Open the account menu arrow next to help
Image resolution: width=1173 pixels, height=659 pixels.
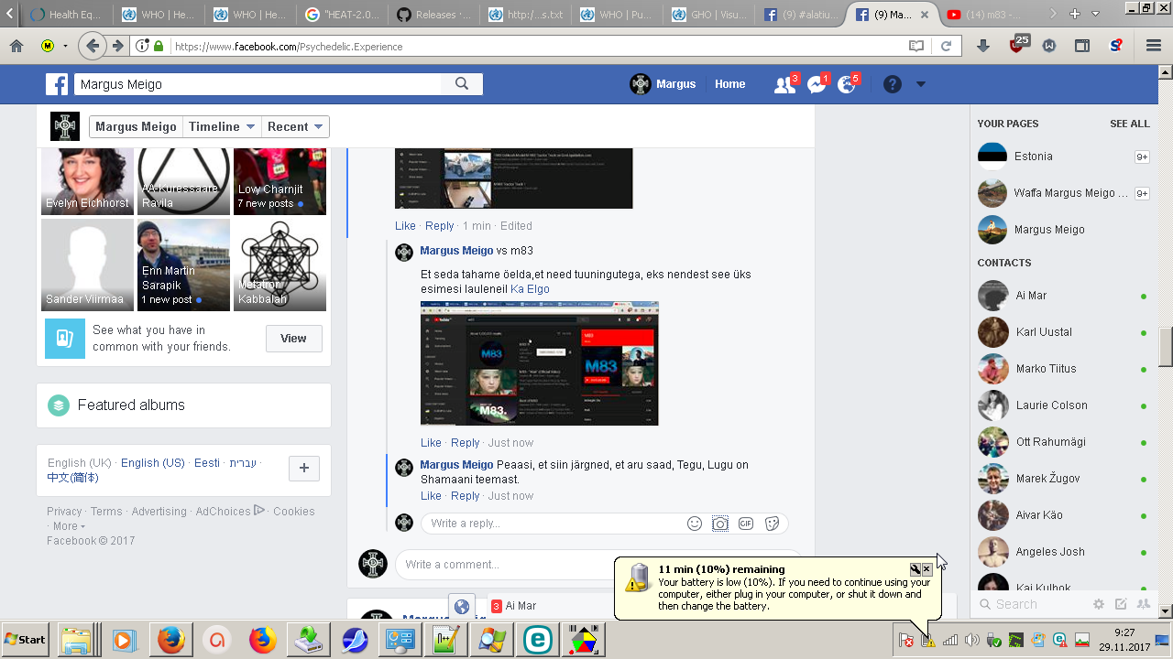(x=921, y=84)
